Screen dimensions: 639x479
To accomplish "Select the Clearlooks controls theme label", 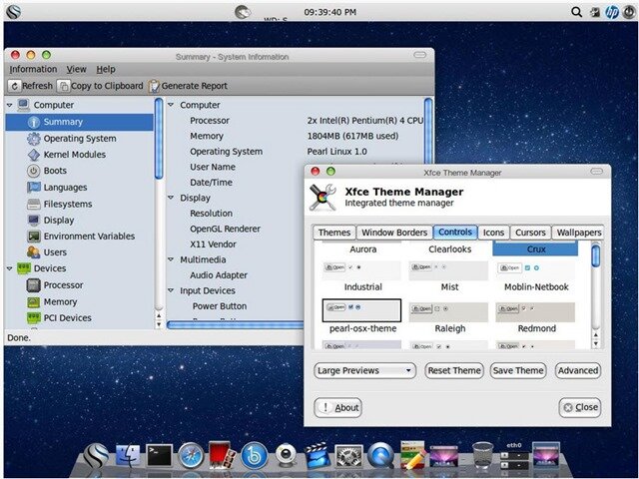I will (449, 249).
